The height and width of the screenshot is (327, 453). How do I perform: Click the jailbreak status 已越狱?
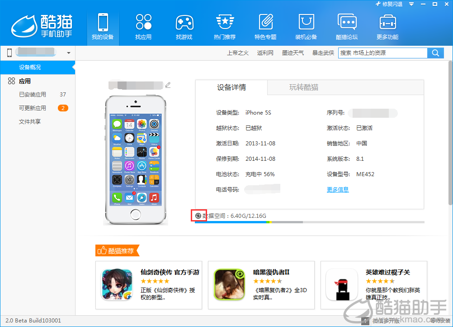click(254, 128)
